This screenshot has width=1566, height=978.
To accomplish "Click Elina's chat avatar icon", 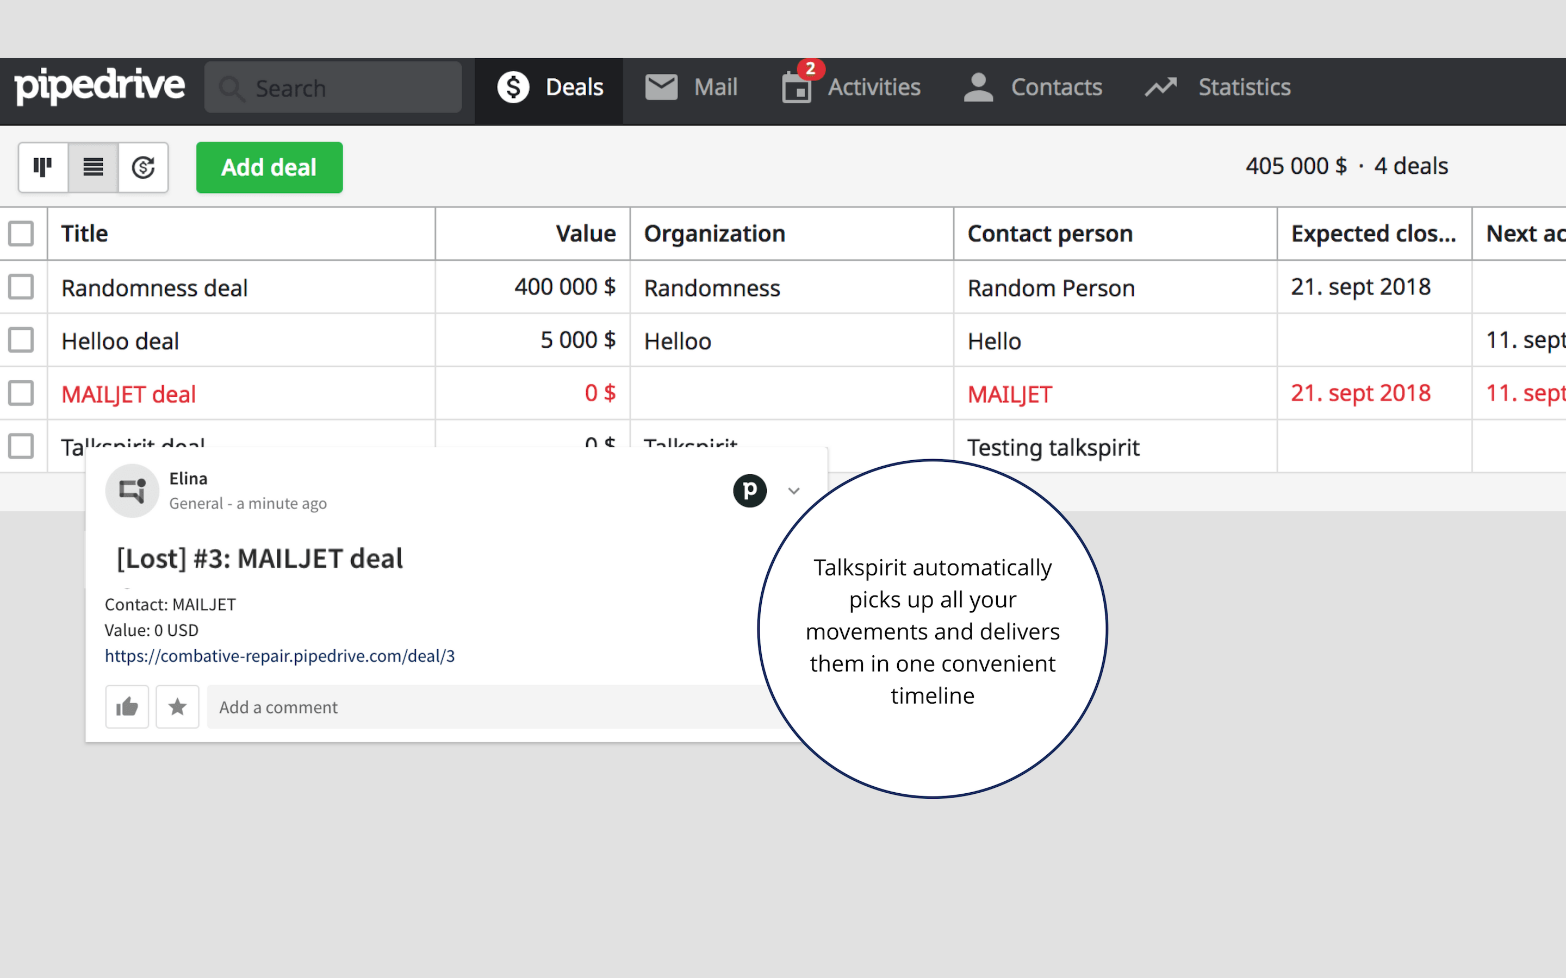I will pyautogui.click(x=132, y=490).
